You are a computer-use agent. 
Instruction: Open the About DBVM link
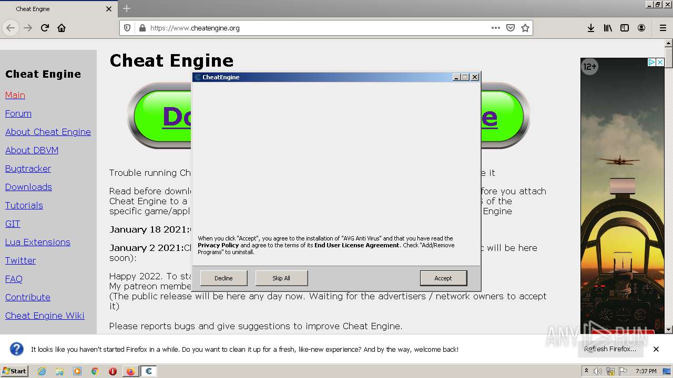click(32, 150)
